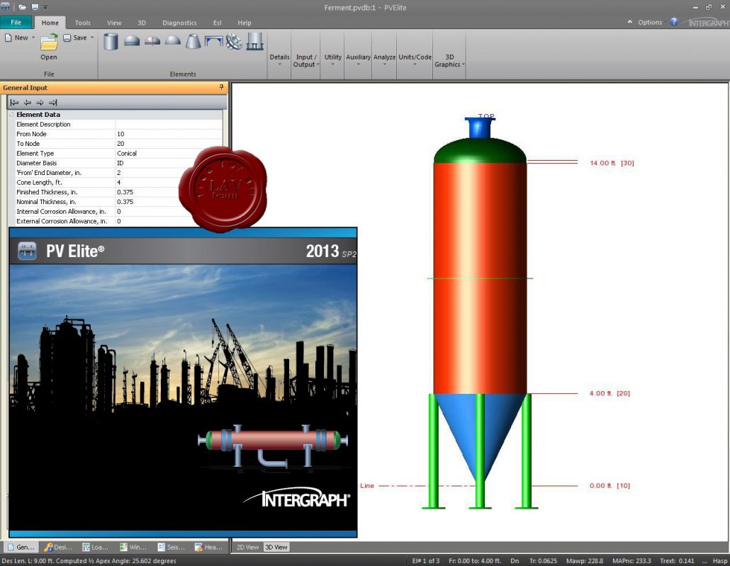Jump to first element arrow icon
This screenshot has width=730, height=566.
click(x=14, y=102)
